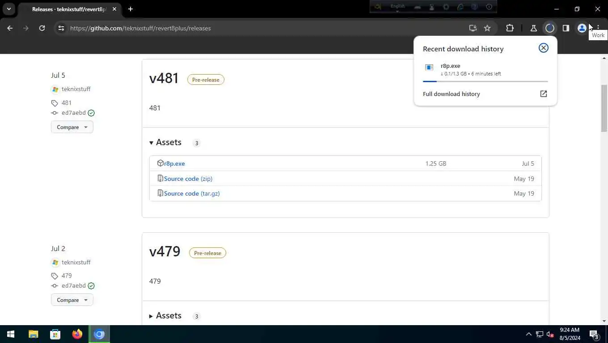Open Compare dropdown for v481

click(x=72, y=127)
